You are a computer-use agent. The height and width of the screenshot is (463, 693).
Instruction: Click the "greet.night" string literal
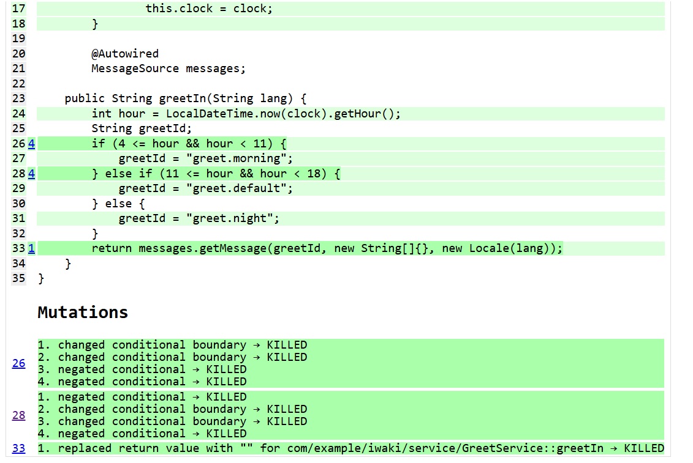[236, 218]
